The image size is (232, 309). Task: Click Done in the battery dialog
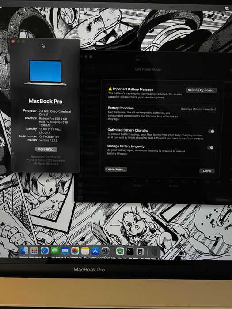point(207,171)
